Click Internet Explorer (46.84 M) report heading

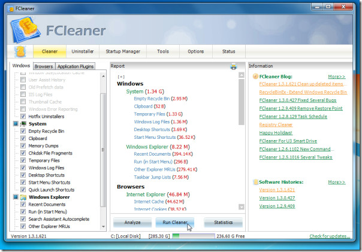tap(158, 195)
